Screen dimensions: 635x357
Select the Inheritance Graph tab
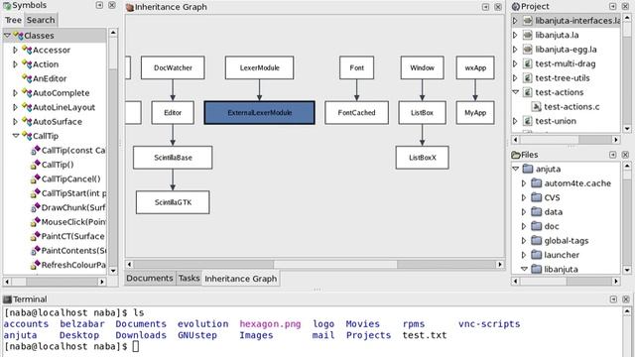click(x=240, y=279)
